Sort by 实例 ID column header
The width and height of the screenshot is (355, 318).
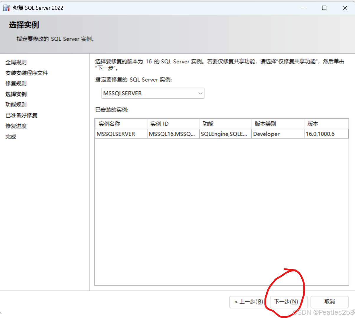tap(173, 124)
